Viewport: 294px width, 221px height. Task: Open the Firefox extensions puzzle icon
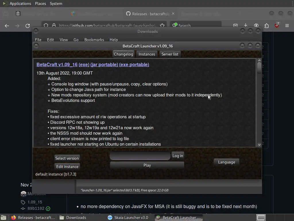pos(266,26)
